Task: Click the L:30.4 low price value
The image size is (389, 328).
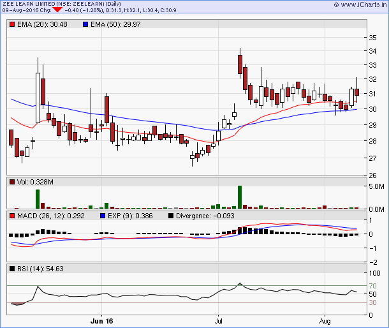Action: tap(150, 10)
